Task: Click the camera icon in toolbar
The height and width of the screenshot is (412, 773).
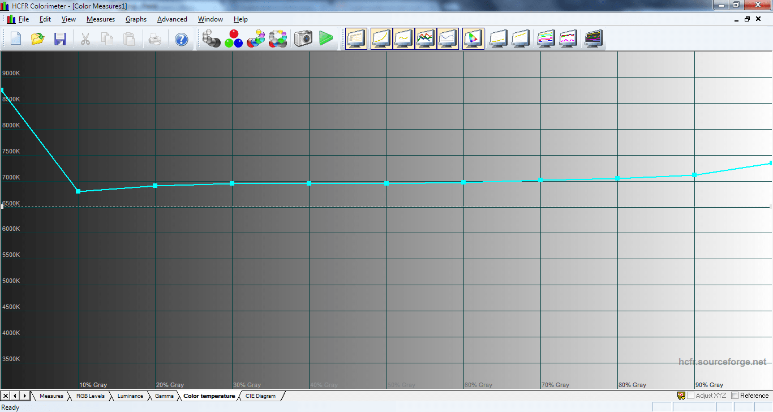Action: pos(303,39)
